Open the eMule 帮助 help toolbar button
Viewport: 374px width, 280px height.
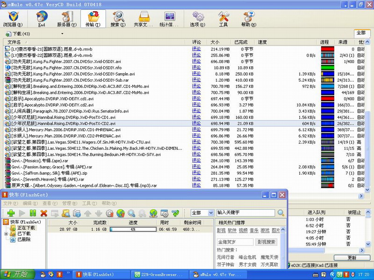click(249, 19)
